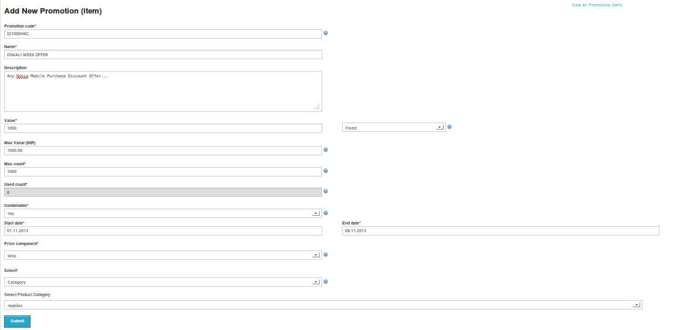
Task: Click into the Description text area
Action: pos(163,91)
